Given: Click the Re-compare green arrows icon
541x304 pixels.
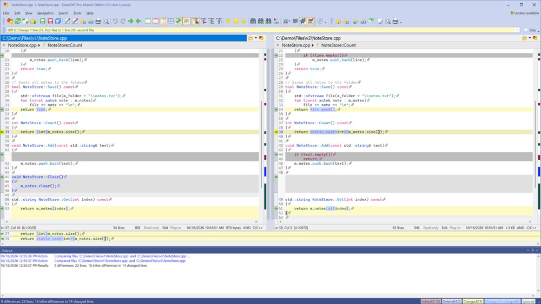Looking at the screenshot, I should (18, 22).
